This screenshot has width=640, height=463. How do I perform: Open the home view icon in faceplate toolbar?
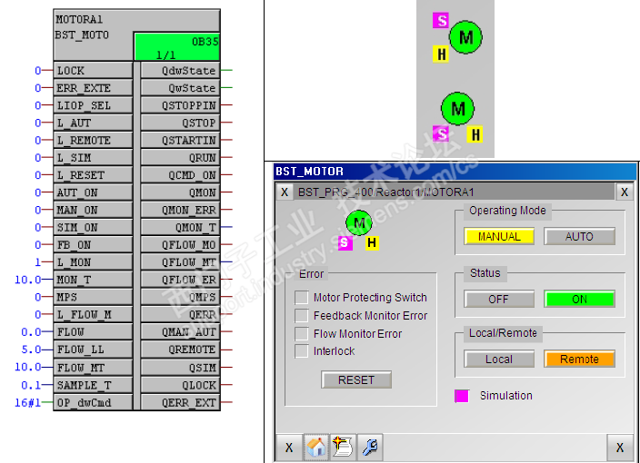316,447
